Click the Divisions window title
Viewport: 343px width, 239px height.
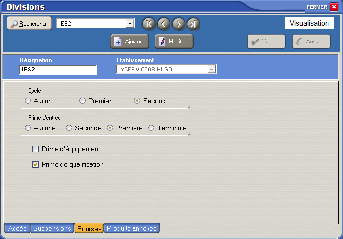coord(25,7)
